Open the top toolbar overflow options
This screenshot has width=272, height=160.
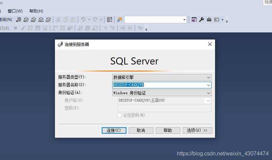tap(227, 21)
